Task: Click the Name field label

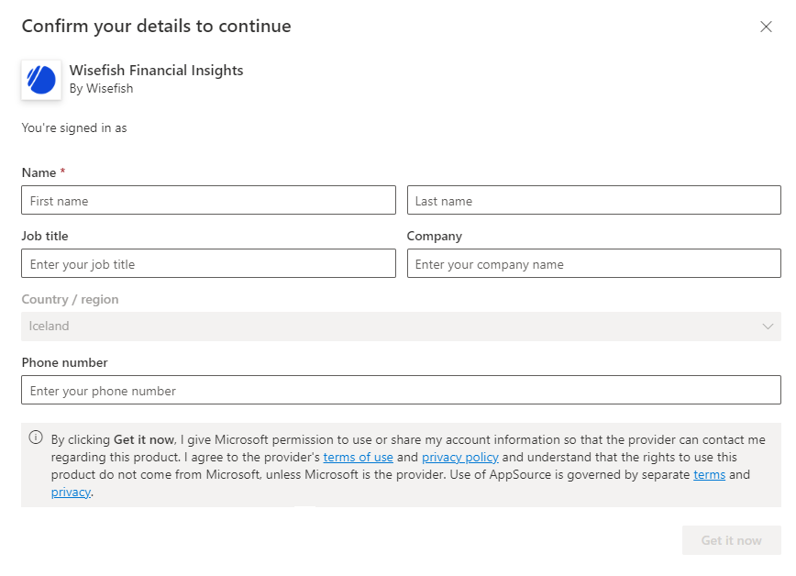Action: click(x=39, y=172)
